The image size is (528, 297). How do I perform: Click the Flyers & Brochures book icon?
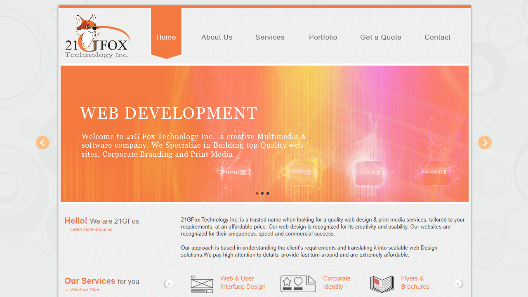pos(382,284)
